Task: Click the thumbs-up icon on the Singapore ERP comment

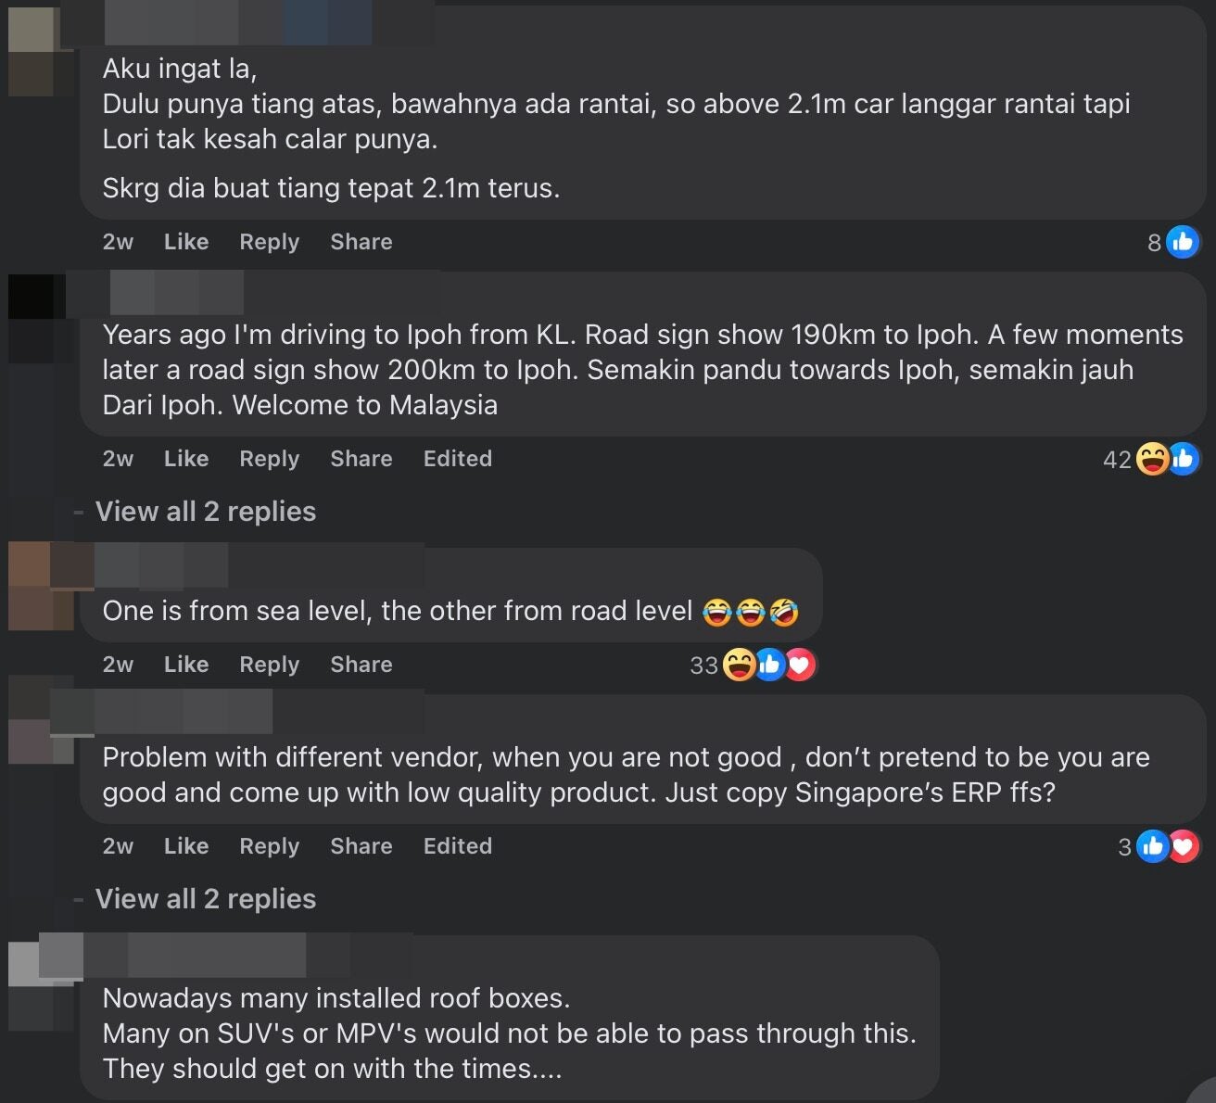Action: pyautogui.click(x=1152, y=846)
